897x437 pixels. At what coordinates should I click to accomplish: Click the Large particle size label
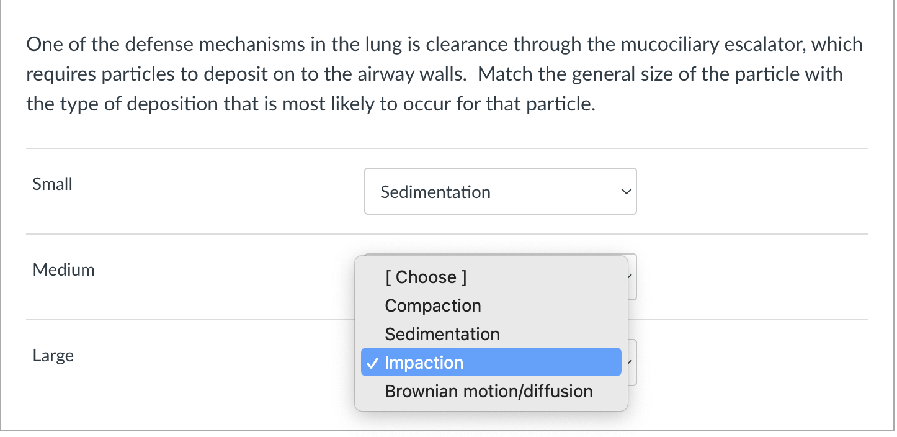pyautogui.click(x=53, y=356)
